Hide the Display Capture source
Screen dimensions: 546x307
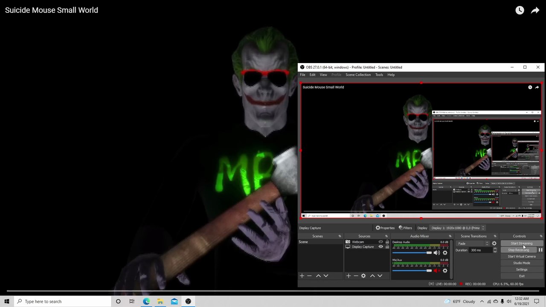tap(381, 247)
